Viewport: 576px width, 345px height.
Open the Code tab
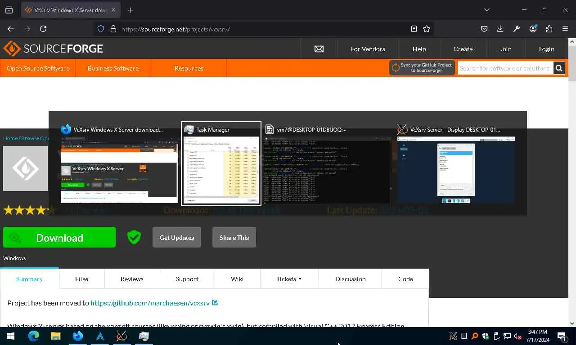click(x=405, y=279)
